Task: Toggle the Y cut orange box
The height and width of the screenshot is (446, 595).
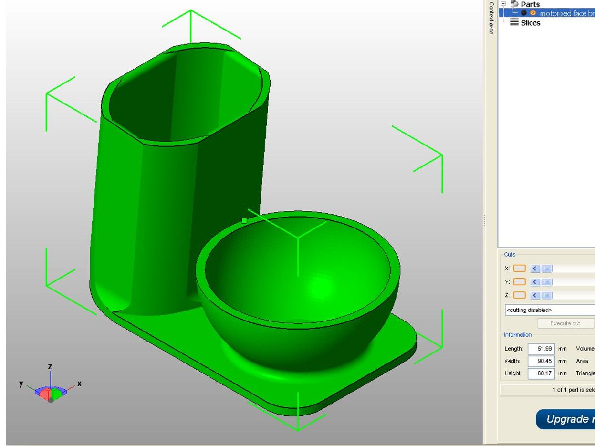Action: point(519,282)
